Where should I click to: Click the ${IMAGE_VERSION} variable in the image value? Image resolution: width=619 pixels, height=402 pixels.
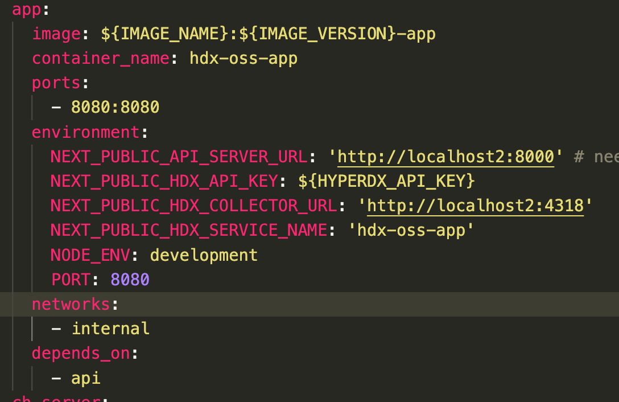click(x=316, y=34)
